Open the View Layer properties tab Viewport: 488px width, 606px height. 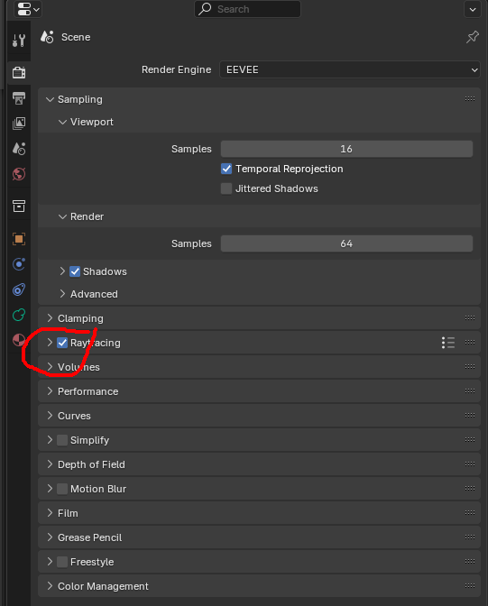tap(19, 124)
